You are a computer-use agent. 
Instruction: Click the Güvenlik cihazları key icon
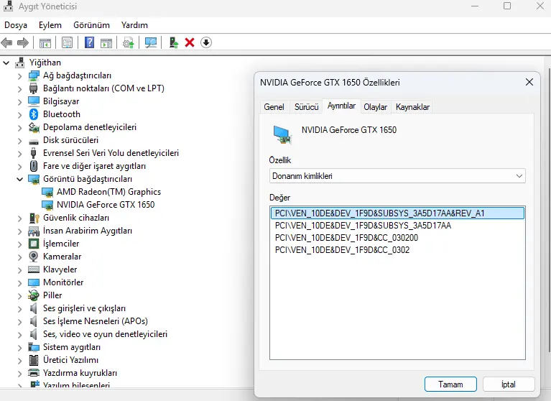tap(34, 218)
